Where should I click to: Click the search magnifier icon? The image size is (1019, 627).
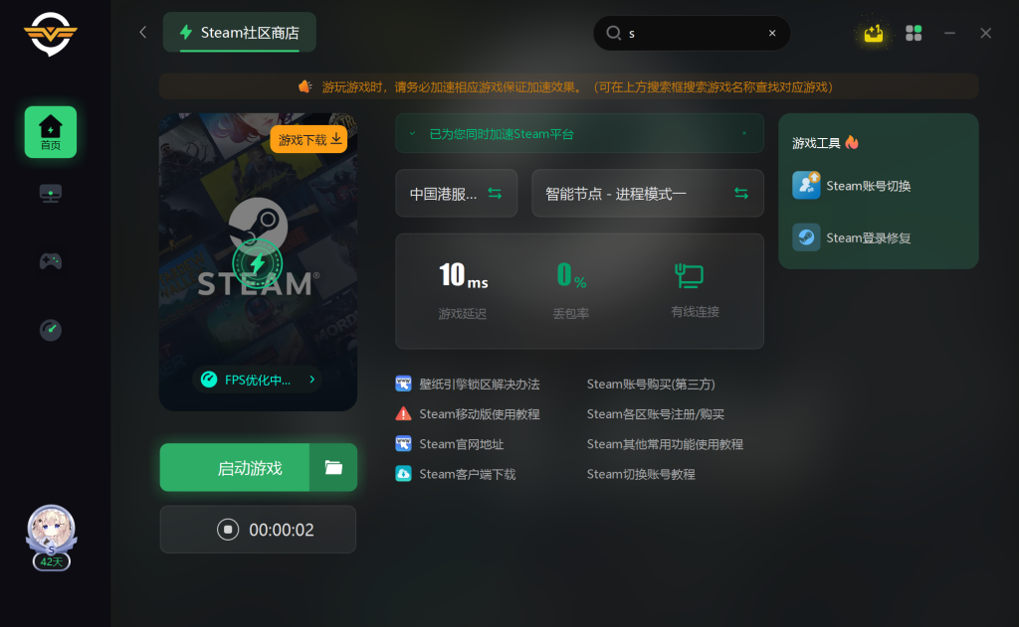613,33
